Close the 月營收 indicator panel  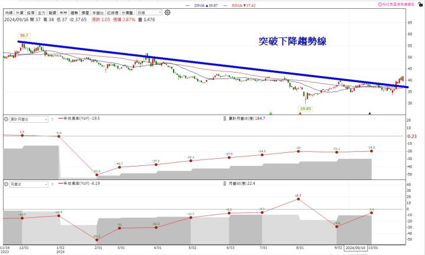pos(6,184)
